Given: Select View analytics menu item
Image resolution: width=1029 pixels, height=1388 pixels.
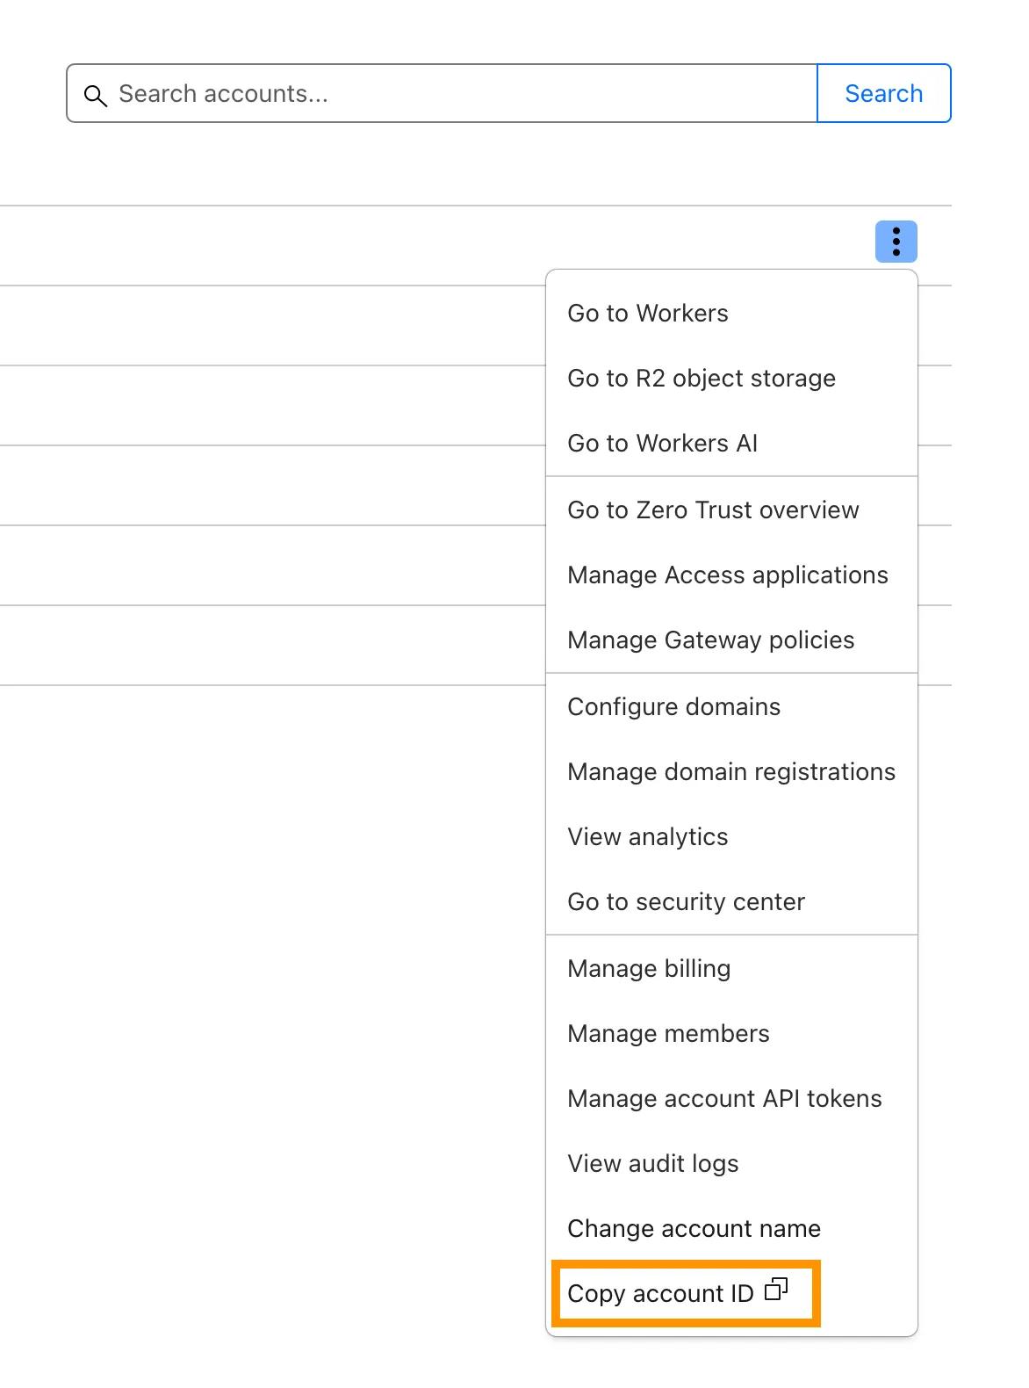Looking at the screenshot, I should point(647,837).
